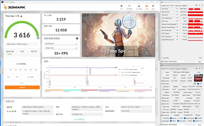Click the Reset button in sensors window
The width and height of the screenshot is (204, 126).
[x=200, y=58]
